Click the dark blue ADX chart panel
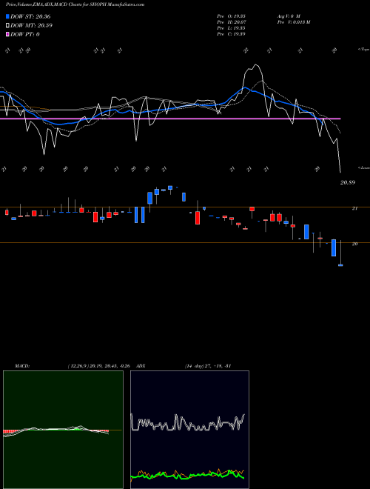 (x=189, y=430)
